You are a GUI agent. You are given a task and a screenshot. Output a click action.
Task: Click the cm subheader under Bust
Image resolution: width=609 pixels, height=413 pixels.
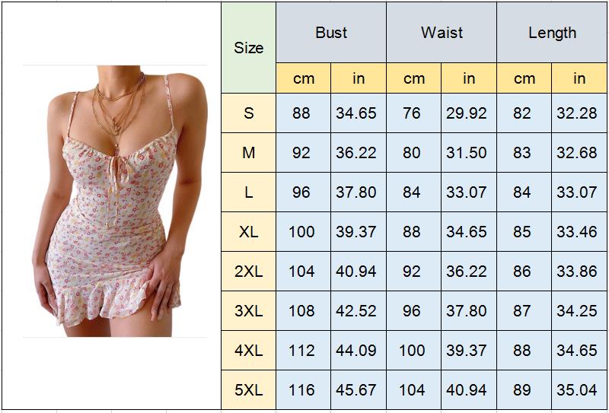click(303, 78)
